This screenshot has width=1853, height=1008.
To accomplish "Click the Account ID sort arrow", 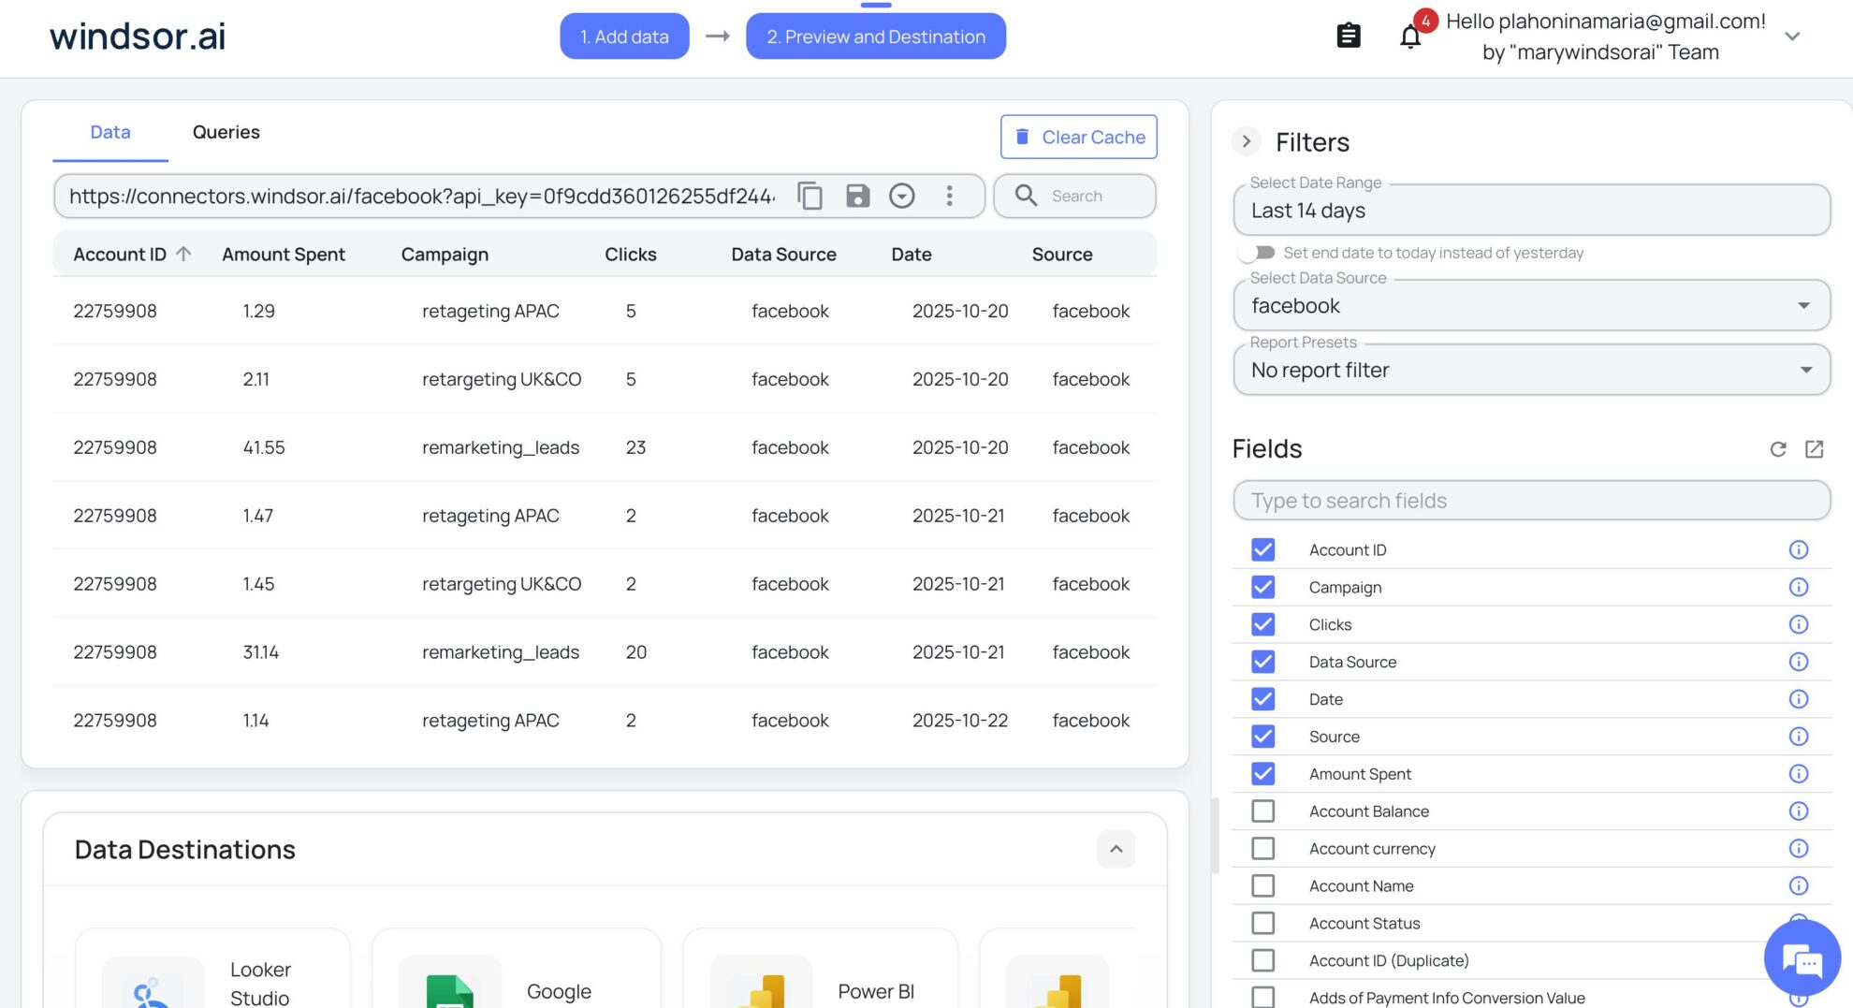I will click(x=183, y=254).
